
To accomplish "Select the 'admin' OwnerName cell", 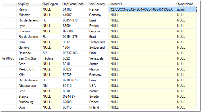I will pos(186,9).
